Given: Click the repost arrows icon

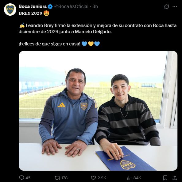Looking at the screenshot, I should tap(57, 178).
